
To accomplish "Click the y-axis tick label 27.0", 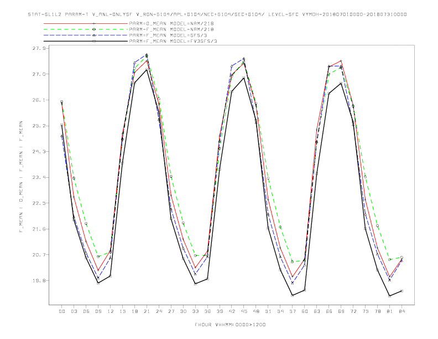I will 39,74.
